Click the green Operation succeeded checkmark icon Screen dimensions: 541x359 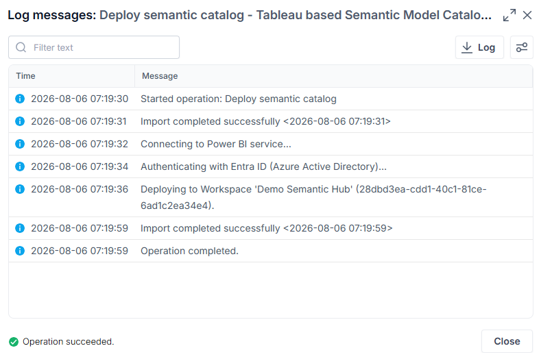tap(14, 342)
